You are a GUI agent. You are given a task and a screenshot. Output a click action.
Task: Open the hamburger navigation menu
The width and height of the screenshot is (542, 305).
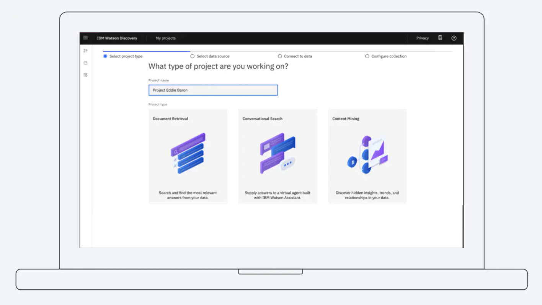pyautogui.click(x=85, y=38)
